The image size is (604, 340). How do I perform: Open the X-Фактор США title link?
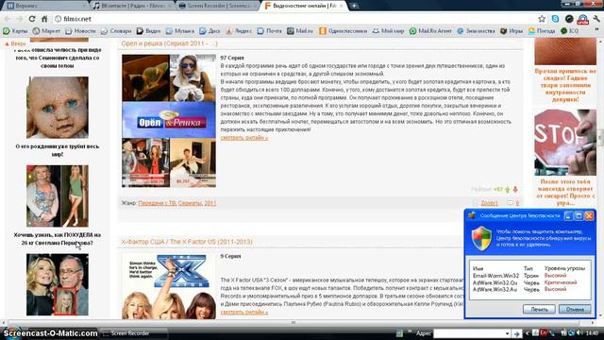click(x=187, y=242)
